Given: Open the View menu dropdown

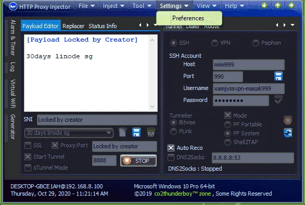Looking at the screenshot, I should click(x=207, y=6).
